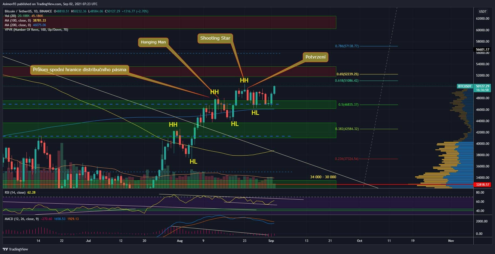Click the 0.382(42584.32) Fibonacci level label
Viewport: 495px width, 254px height.
point(347,129)
